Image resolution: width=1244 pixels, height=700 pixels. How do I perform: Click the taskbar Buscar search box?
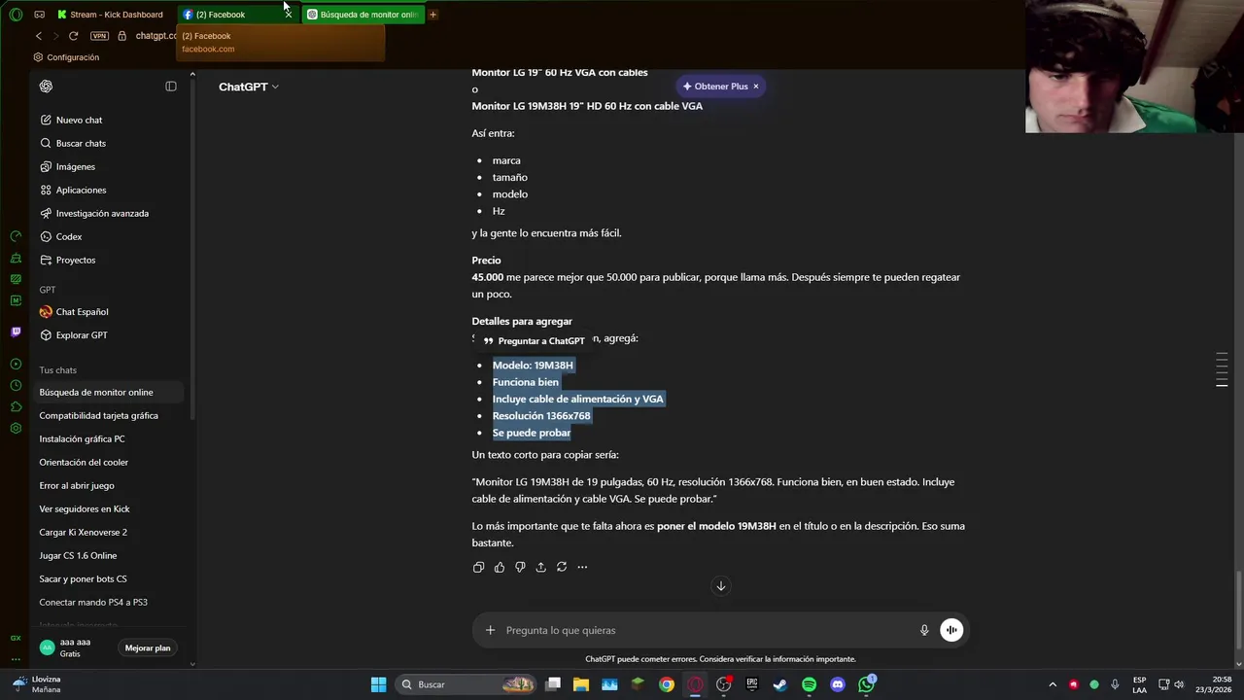pos(466,684)
